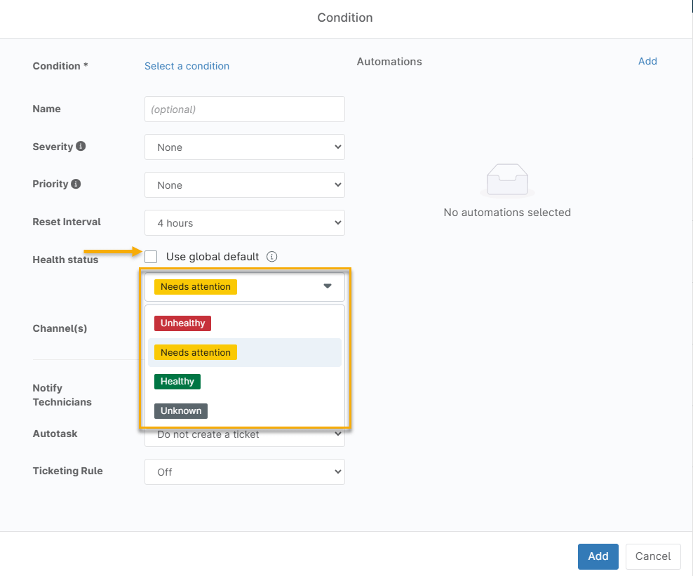The width and height of the screenshot is (693, 576).
Task: Click the empty inbox automations icon
Action: point(507,180)
